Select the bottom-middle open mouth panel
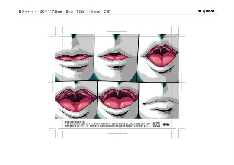 coord(118,100)
